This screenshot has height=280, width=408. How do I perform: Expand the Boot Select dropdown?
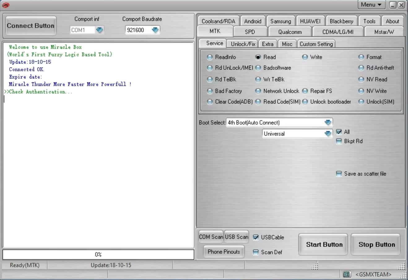[328, 123]
